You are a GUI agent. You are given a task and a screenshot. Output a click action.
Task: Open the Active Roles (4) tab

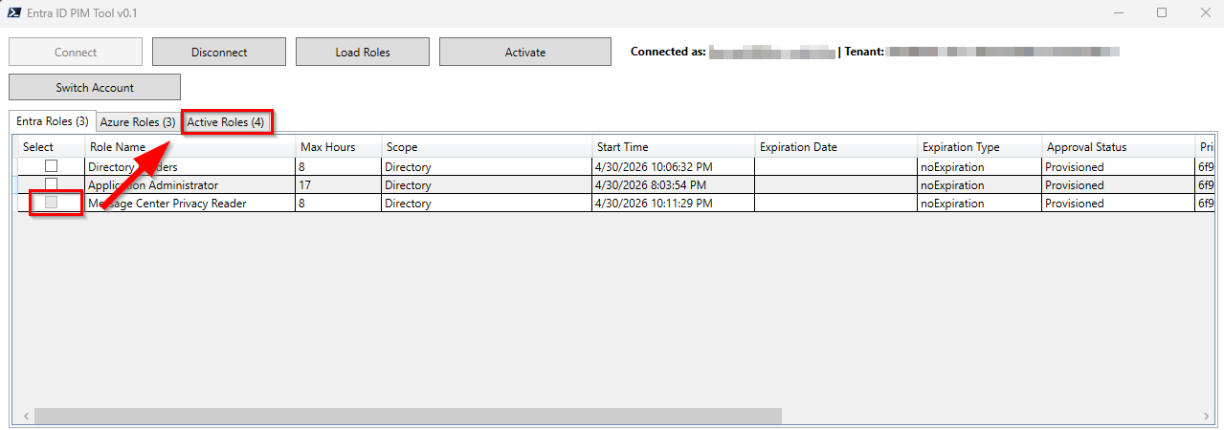[226, 122]
